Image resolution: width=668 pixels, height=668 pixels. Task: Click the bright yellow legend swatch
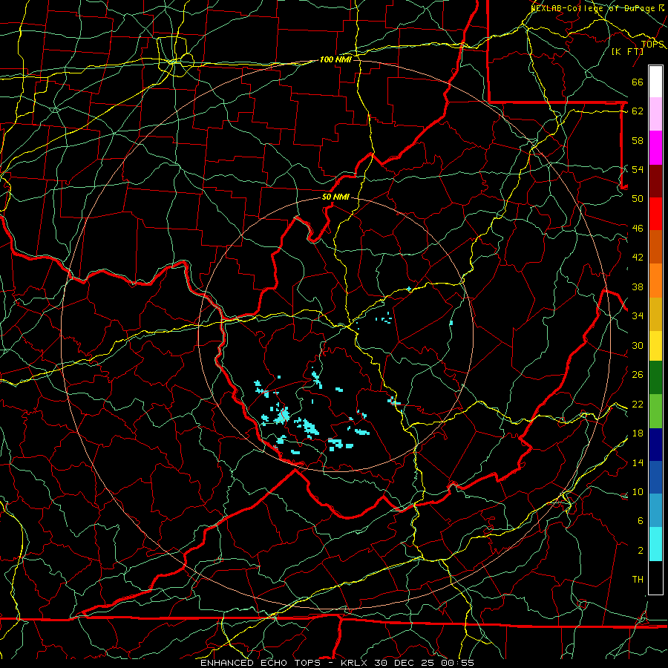pos(655,345)
